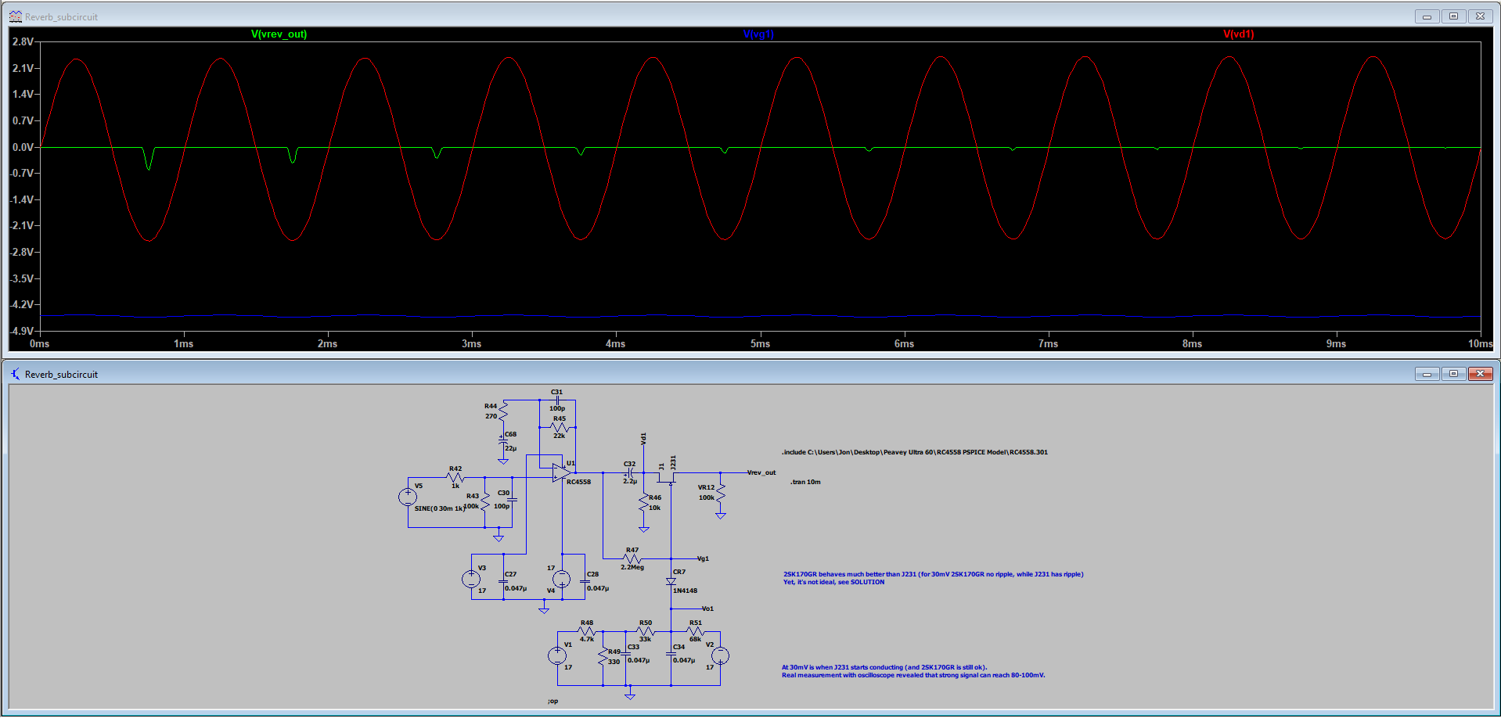Select the V(vd1) trace label
Screen dimensions: 1501x718
click(x=1239, y=34)
